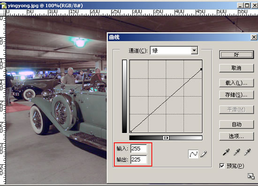Click the 载入(L)... load button

[236, 83]
